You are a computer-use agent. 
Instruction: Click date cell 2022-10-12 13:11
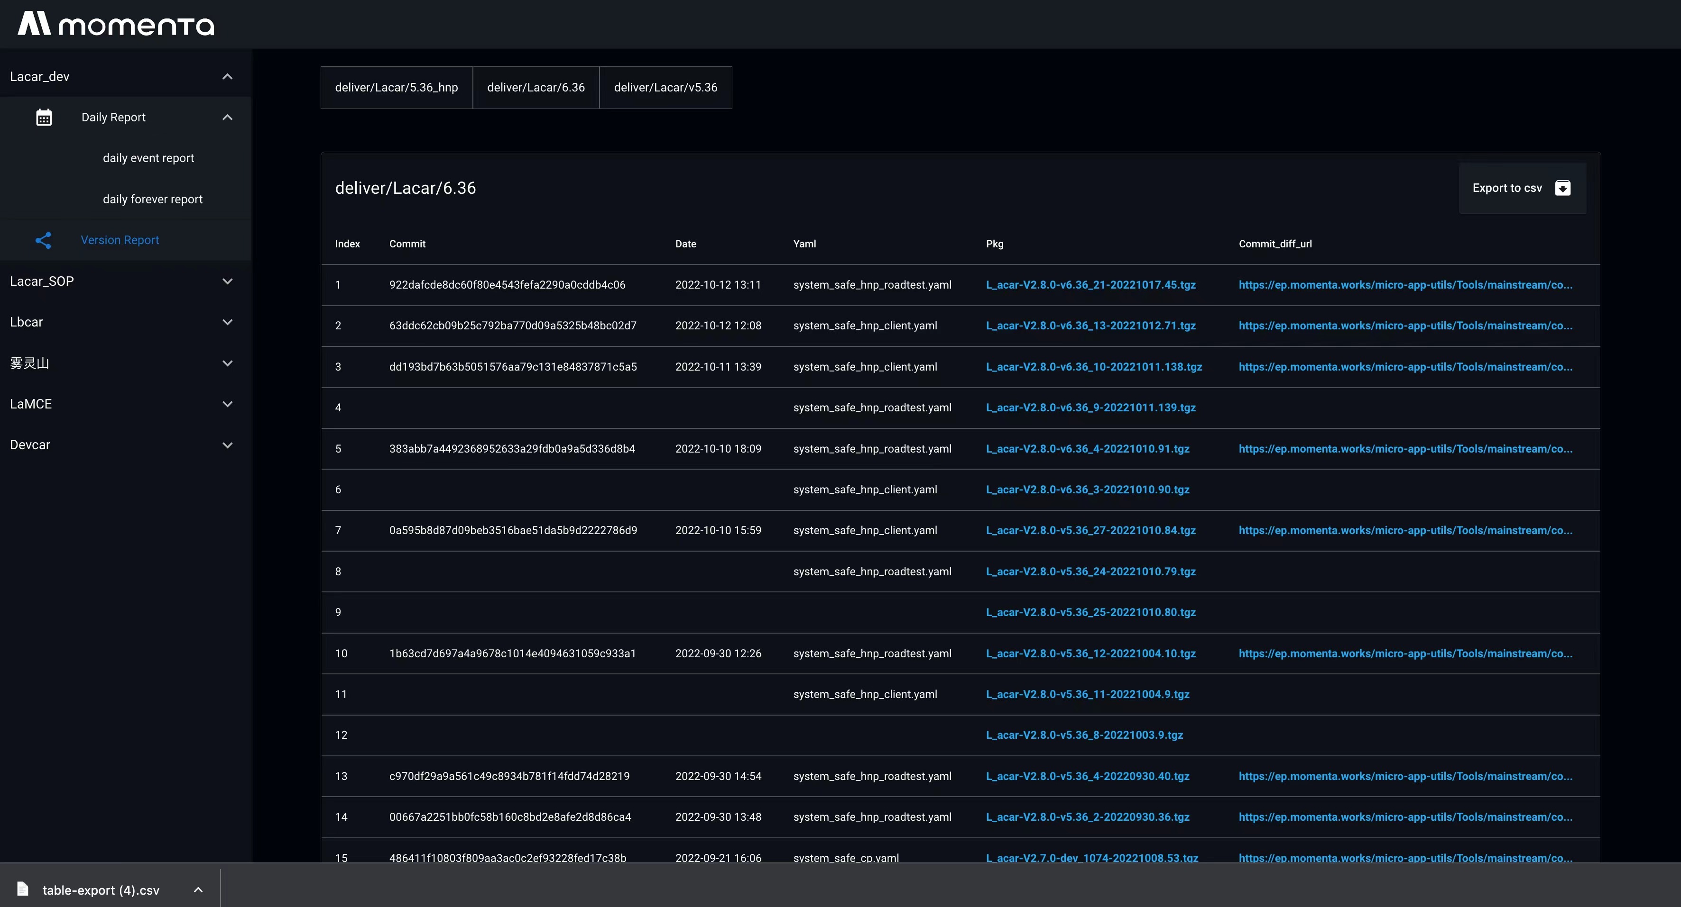click(x=718, y=285)
